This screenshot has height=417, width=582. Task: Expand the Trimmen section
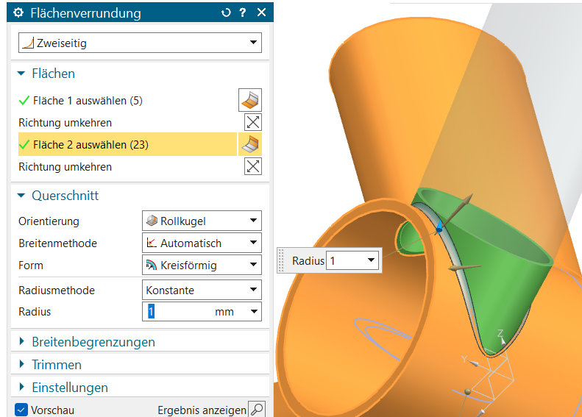[x=21, y=364]
